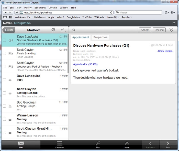The width and height of the screenshot is (179, 151).
Task: Add bookmark with plus button
Action: 17,12
